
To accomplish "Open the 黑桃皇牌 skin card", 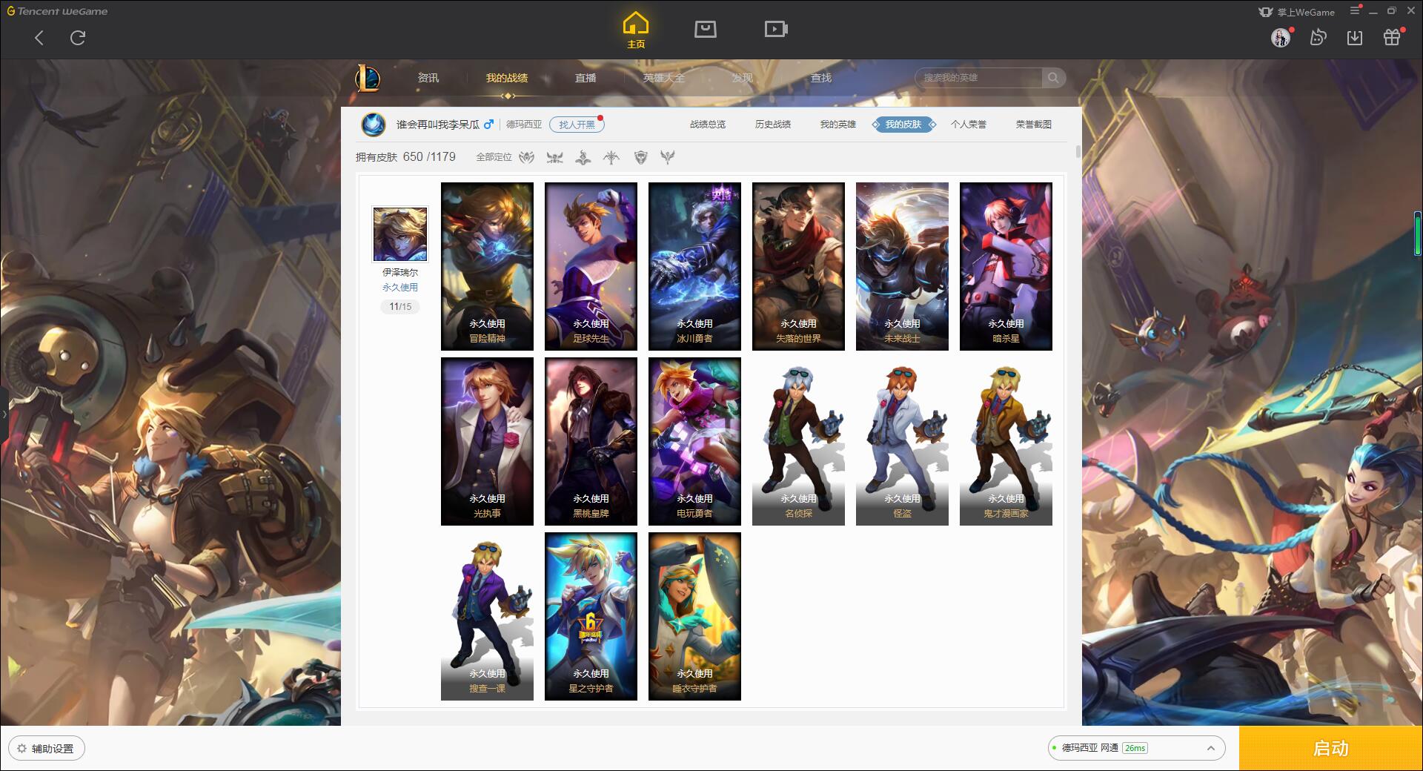I will 591,442.
